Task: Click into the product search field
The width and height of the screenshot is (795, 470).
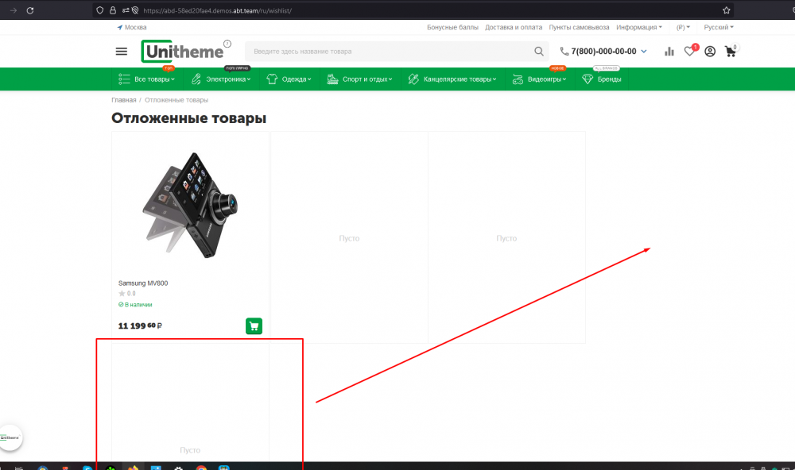Action: tap(382, 51)
